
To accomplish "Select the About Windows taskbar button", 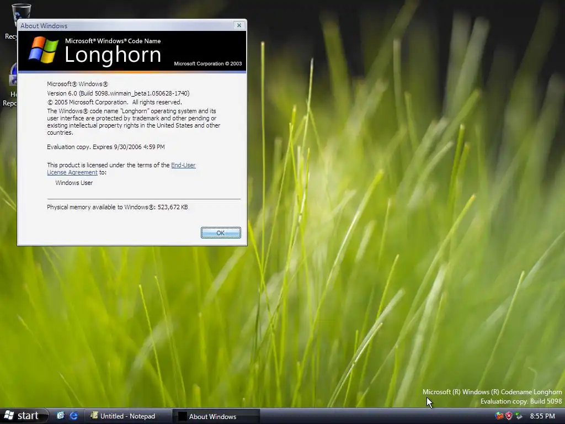I will 216,416.
